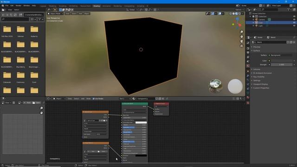Open the 3ds Max 2020 folder
This screenshot has height=167, width=297.
(x=7, y=31)
